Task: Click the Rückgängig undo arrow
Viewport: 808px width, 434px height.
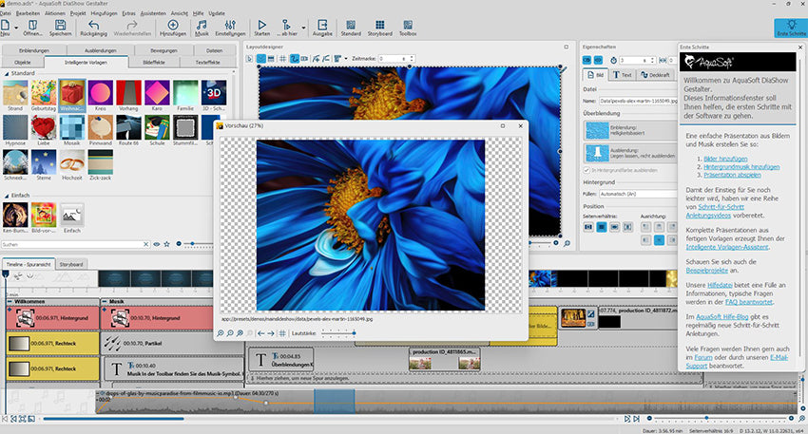Action: click(93, 26)
